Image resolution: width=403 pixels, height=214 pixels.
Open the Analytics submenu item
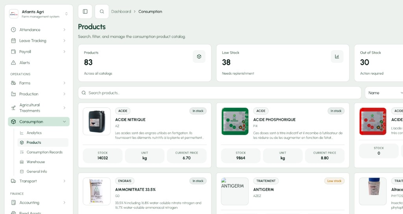click(43, 133)
